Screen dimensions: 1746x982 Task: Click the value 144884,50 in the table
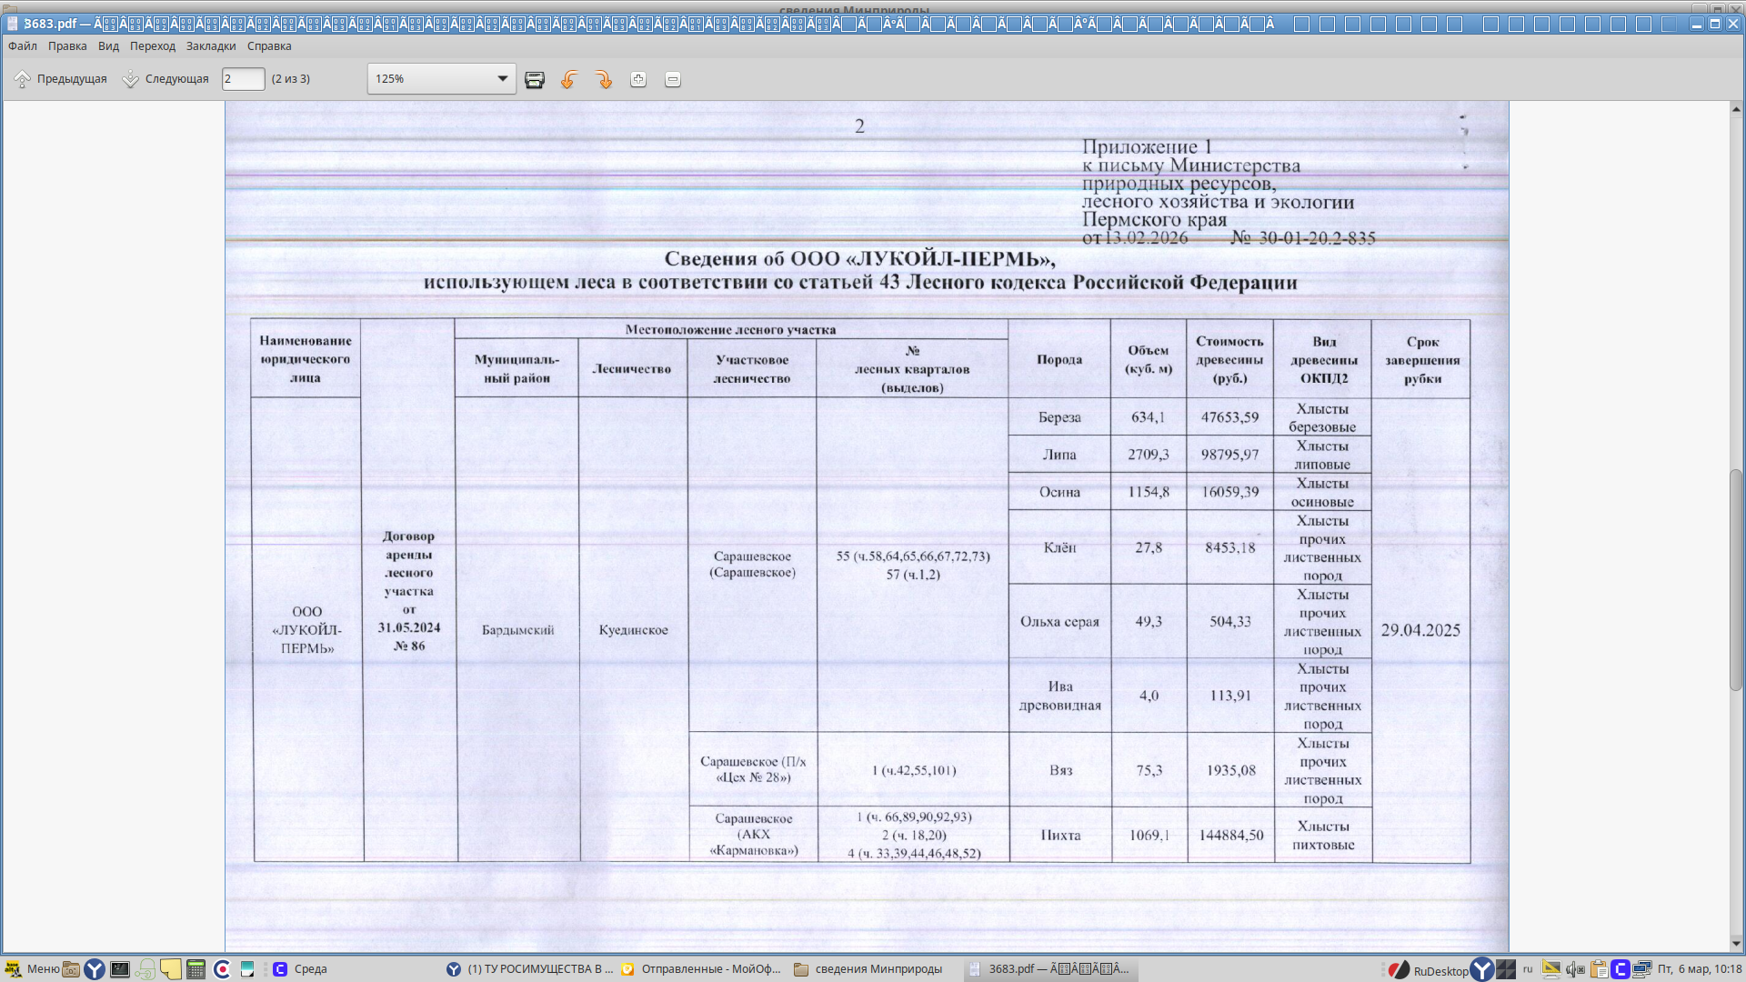[1230, 835]
